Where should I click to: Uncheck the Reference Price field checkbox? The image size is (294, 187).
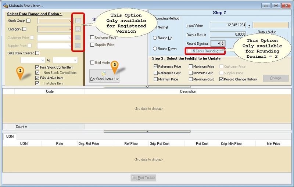(x=156, y=66)
